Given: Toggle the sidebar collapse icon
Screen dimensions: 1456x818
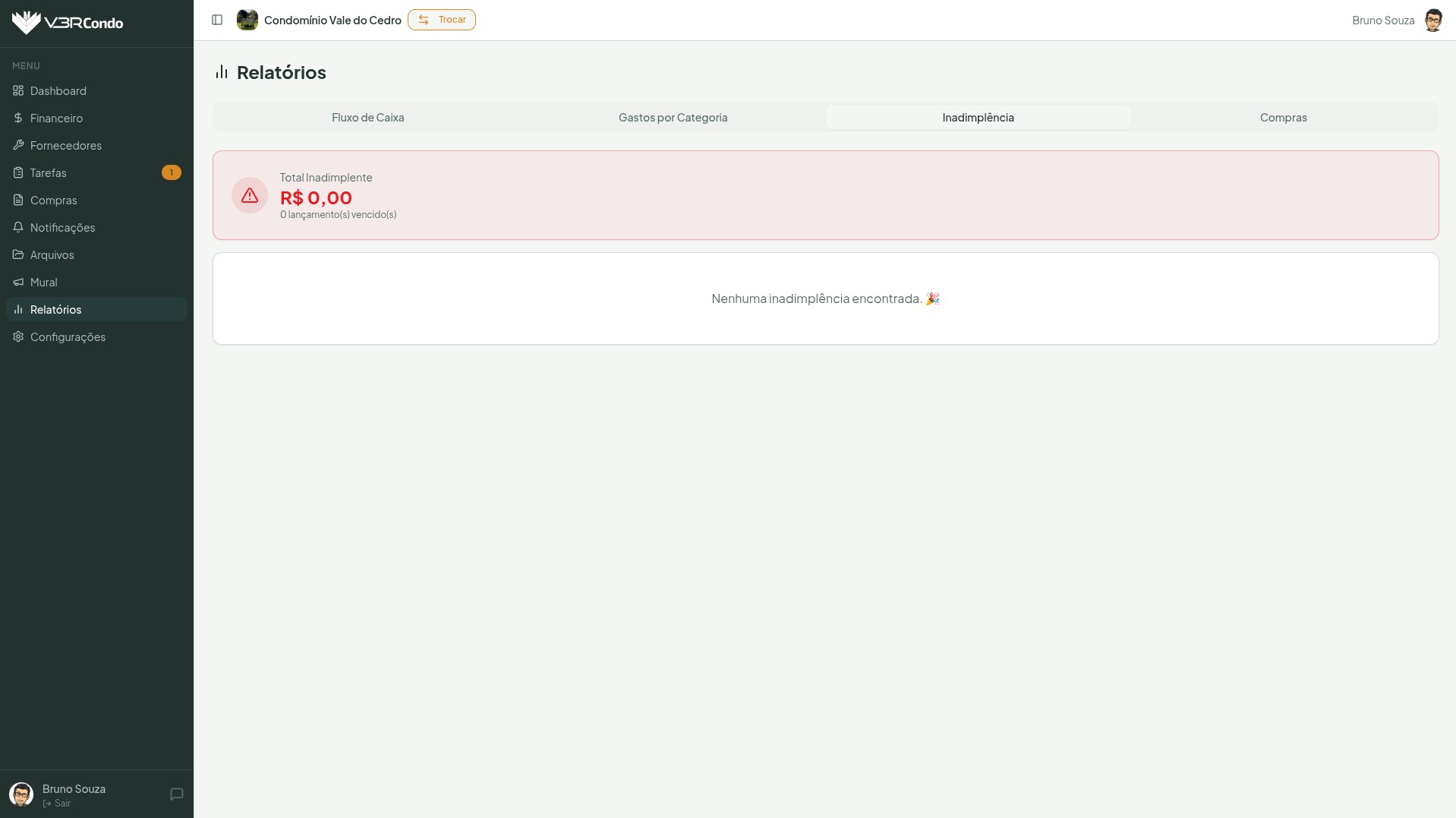Looking at the screenshot, I should [x=217, y=20].
